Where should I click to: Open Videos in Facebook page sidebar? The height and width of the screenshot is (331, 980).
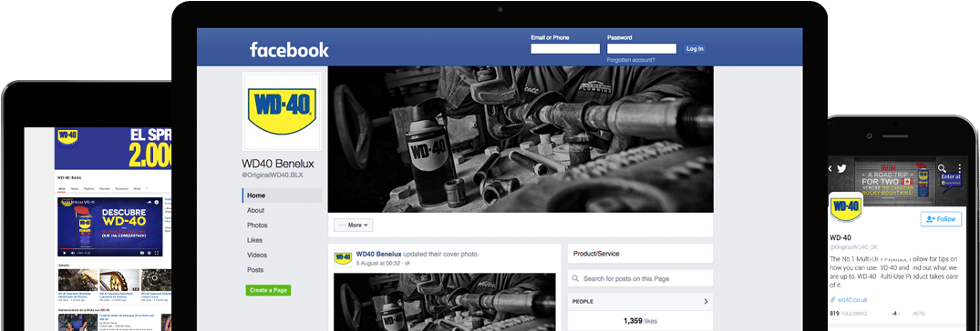(257, 255)
